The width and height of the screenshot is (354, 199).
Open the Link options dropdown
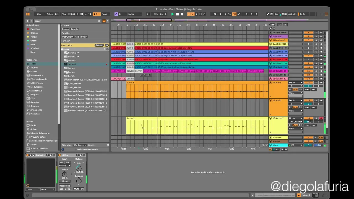tap(40, 14)
